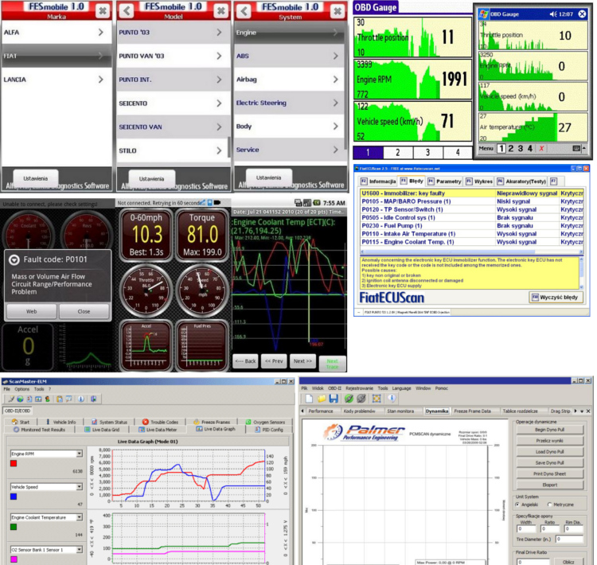
Task: Click the yellow Open folder toolbar icon
Action: pyautogui.click(x=322, y=398)
